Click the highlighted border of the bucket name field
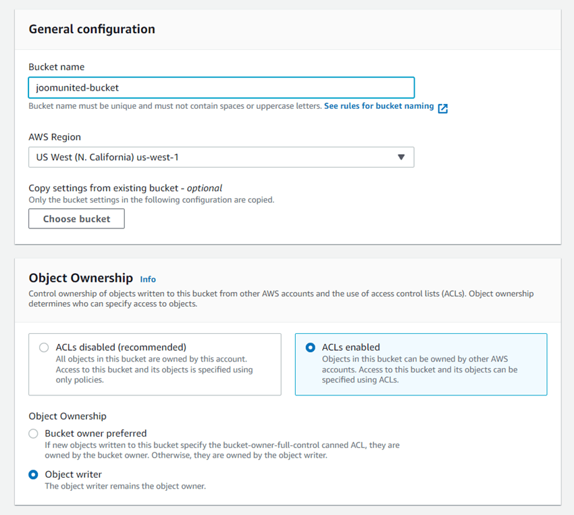Image resolution: width=574 pixels, height=515 pixels. (221, 78)
